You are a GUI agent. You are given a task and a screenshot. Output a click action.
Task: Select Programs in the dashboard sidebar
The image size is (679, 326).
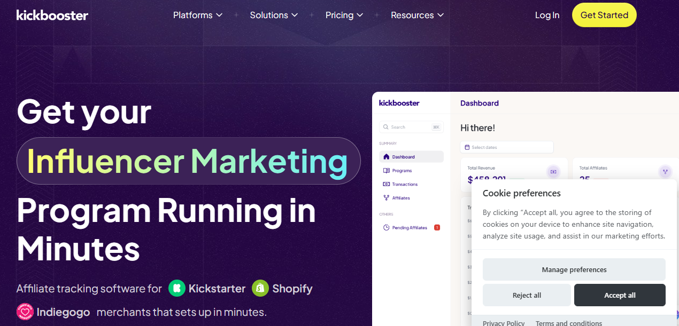[402, 171]
